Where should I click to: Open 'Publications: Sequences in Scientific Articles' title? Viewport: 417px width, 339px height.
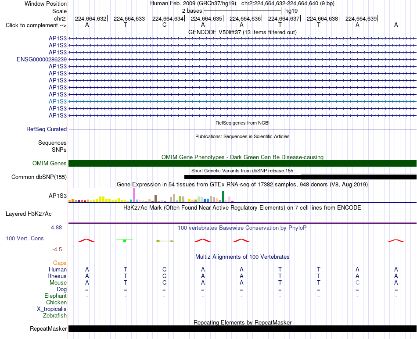242,136
